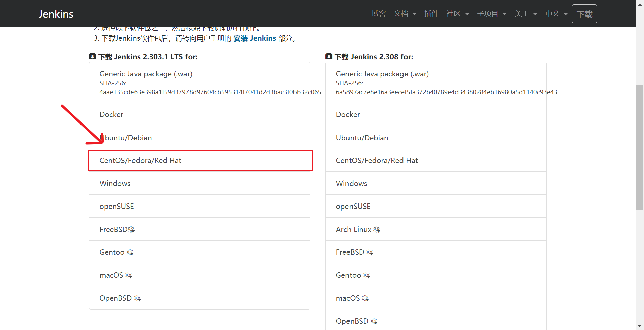The image size is (644, 330).
Task: Select Windows under Jenkins 2.308
Action: [x=436, y=183]
